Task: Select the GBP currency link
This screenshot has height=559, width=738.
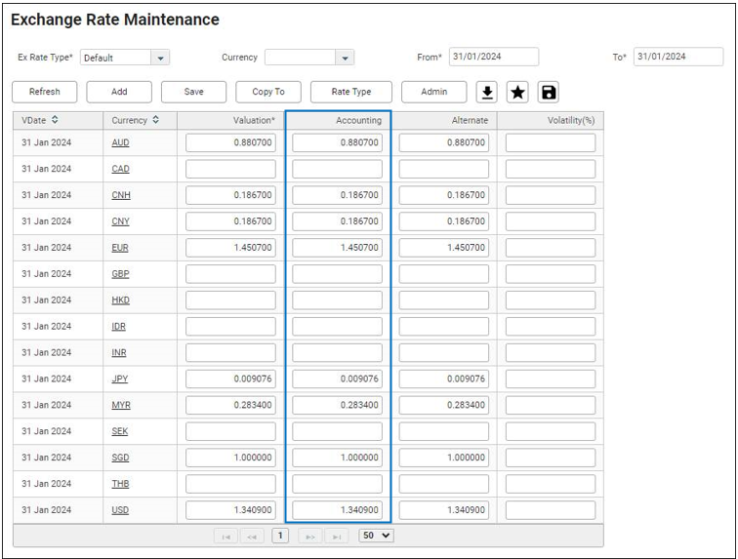Action: (x=120, y=274)
